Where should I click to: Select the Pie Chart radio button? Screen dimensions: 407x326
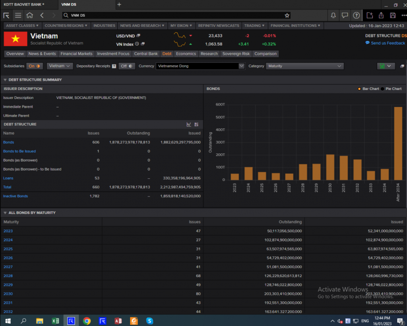click(x=383, y=89)
